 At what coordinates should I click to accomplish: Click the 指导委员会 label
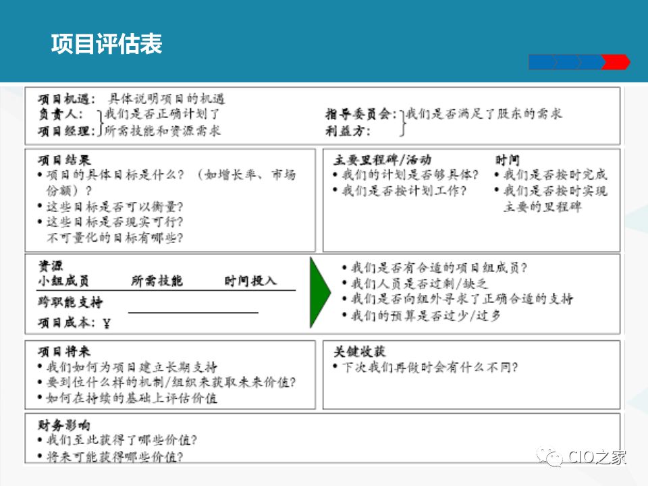tap(361, 113)
